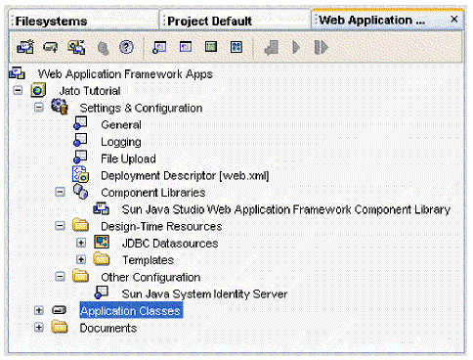Select the 'Jato Tutorial' tree item
Image resolution: width=473 pixels, height=360 pixels.
90,91
